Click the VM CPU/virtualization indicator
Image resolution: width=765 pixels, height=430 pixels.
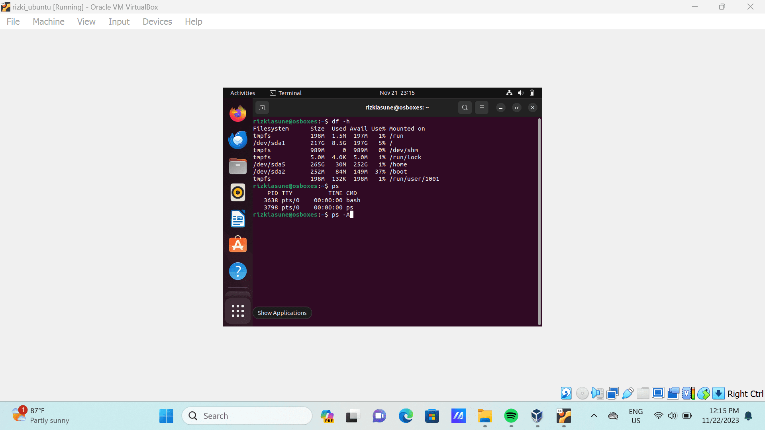[x=688, y=393]
